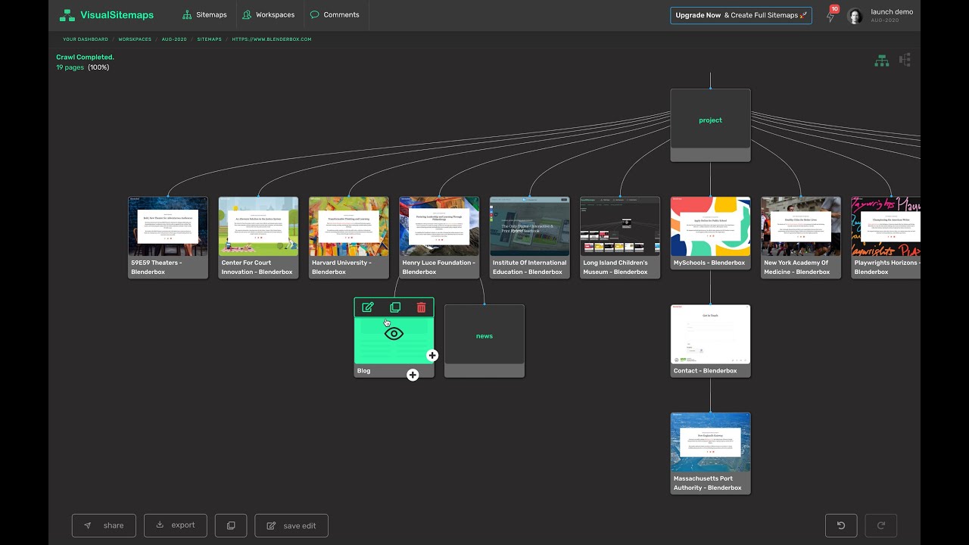Go to Workspaces breadcrumb
969x545 pixels.
point(135,39)
